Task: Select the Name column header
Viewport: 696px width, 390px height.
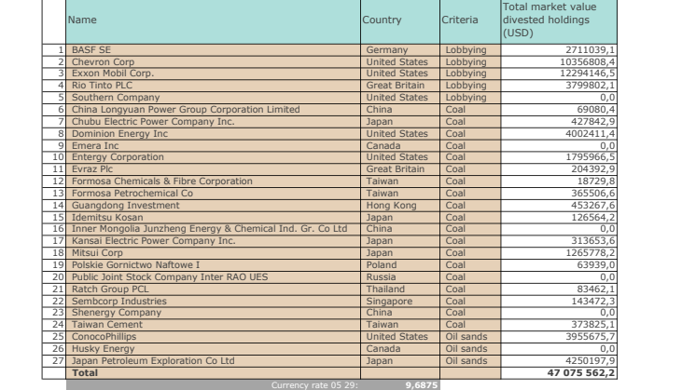Action: point(213,20)
